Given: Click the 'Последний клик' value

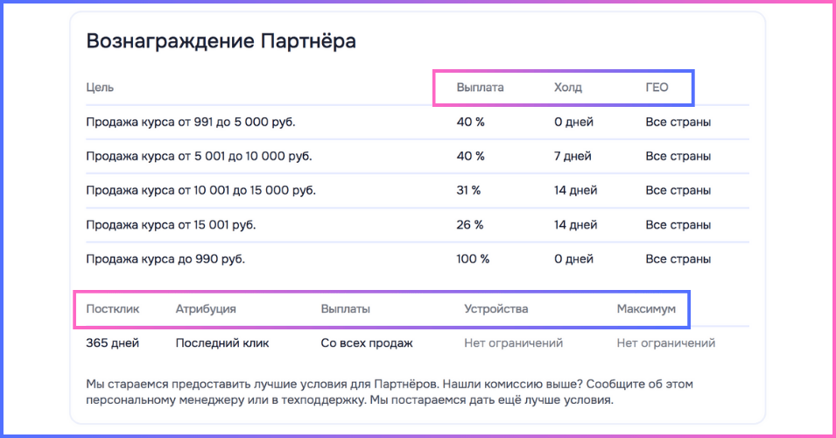Looking at the screenshot, I should click(x=222, y=343).
